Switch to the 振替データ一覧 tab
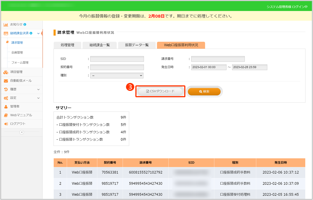Viewport: 313px width, 200px height. click(x=137, y=45)
